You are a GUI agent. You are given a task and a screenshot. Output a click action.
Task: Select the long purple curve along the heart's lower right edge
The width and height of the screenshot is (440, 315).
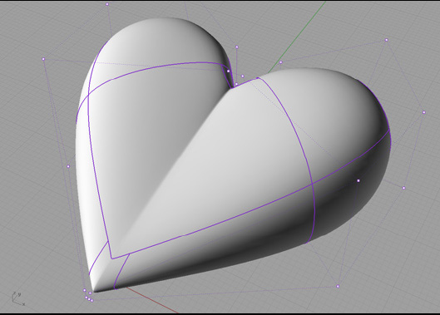point(253,209)
